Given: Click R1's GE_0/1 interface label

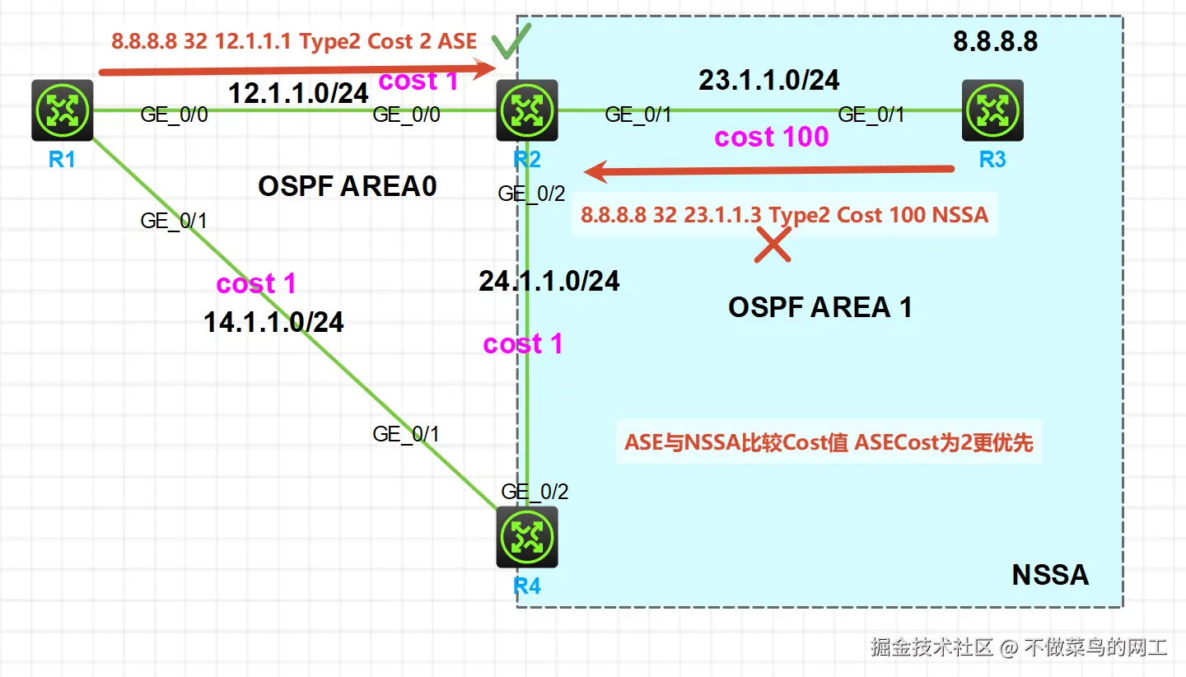Looking at the screenshot, I should click(x=174, y=221).
